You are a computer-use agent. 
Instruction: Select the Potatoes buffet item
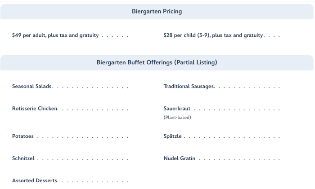coord(22,136)
